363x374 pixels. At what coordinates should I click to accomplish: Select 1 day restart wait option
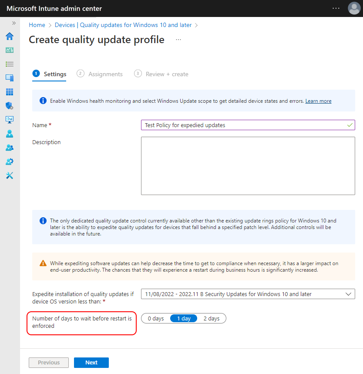(184, 318)
